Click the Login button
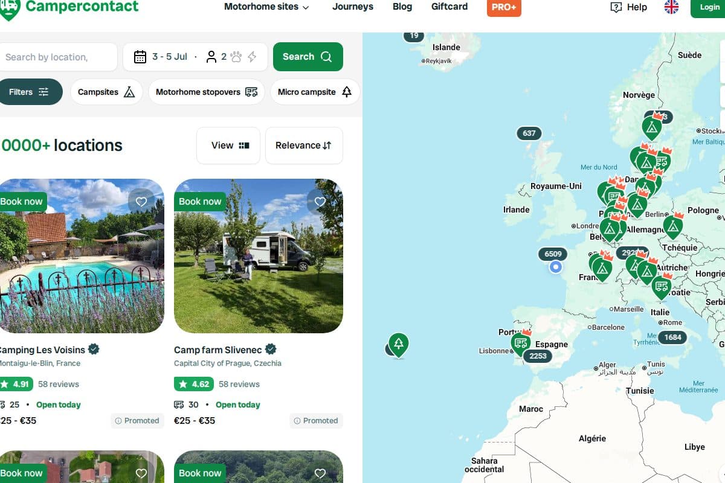725x483 pixels. [709, 8]
